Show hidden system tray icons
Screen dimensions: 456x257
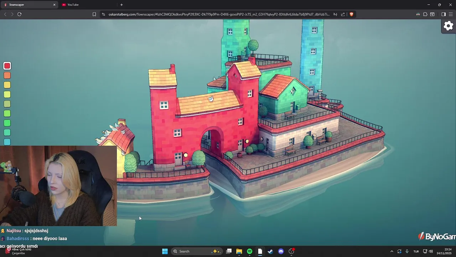(x=392, y=251)
